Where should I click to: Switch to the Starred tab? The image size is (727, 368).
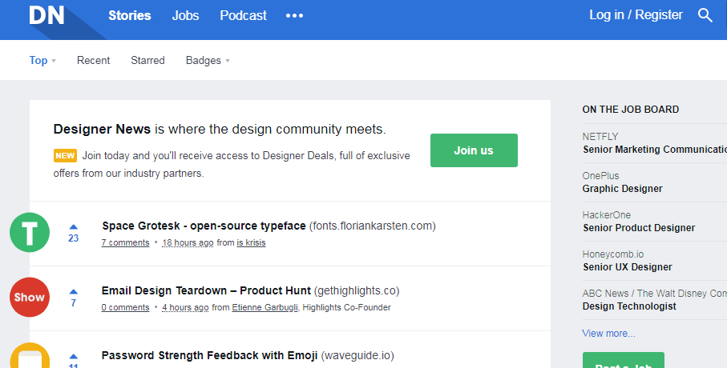pyautogui.click(x=147, y=61)
